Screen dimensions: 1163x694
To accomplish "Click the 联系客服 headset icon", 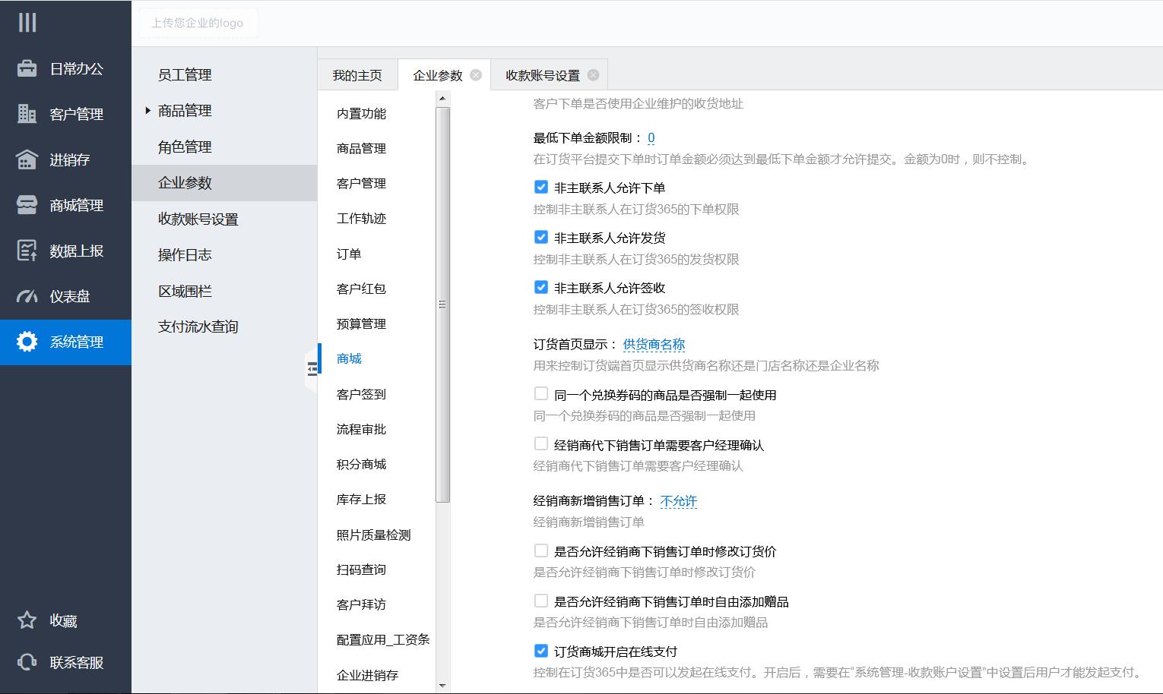I will [27, 662].
